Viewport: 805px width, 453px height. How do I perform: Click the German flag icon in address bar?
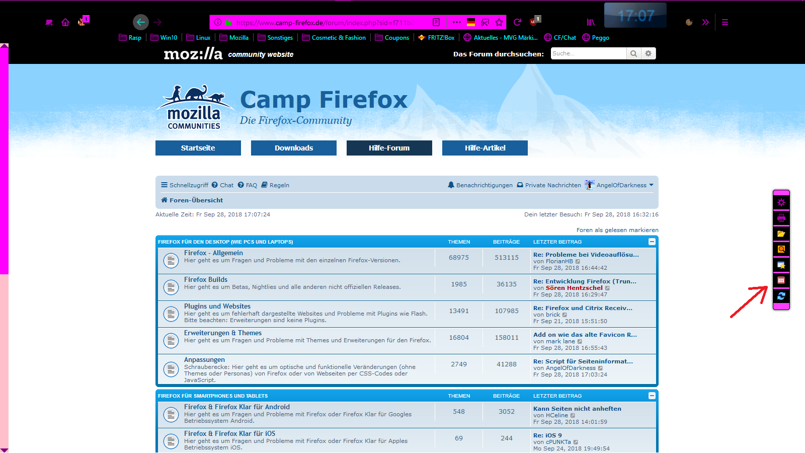tap(471, 22)
